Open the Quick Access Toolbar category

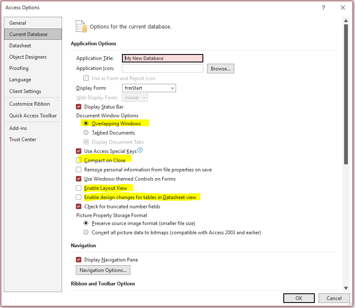pyautogui.click(x=33, y=116)
